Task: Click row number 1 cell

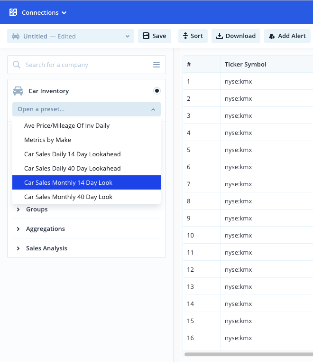Action: [x=202, y=82]
